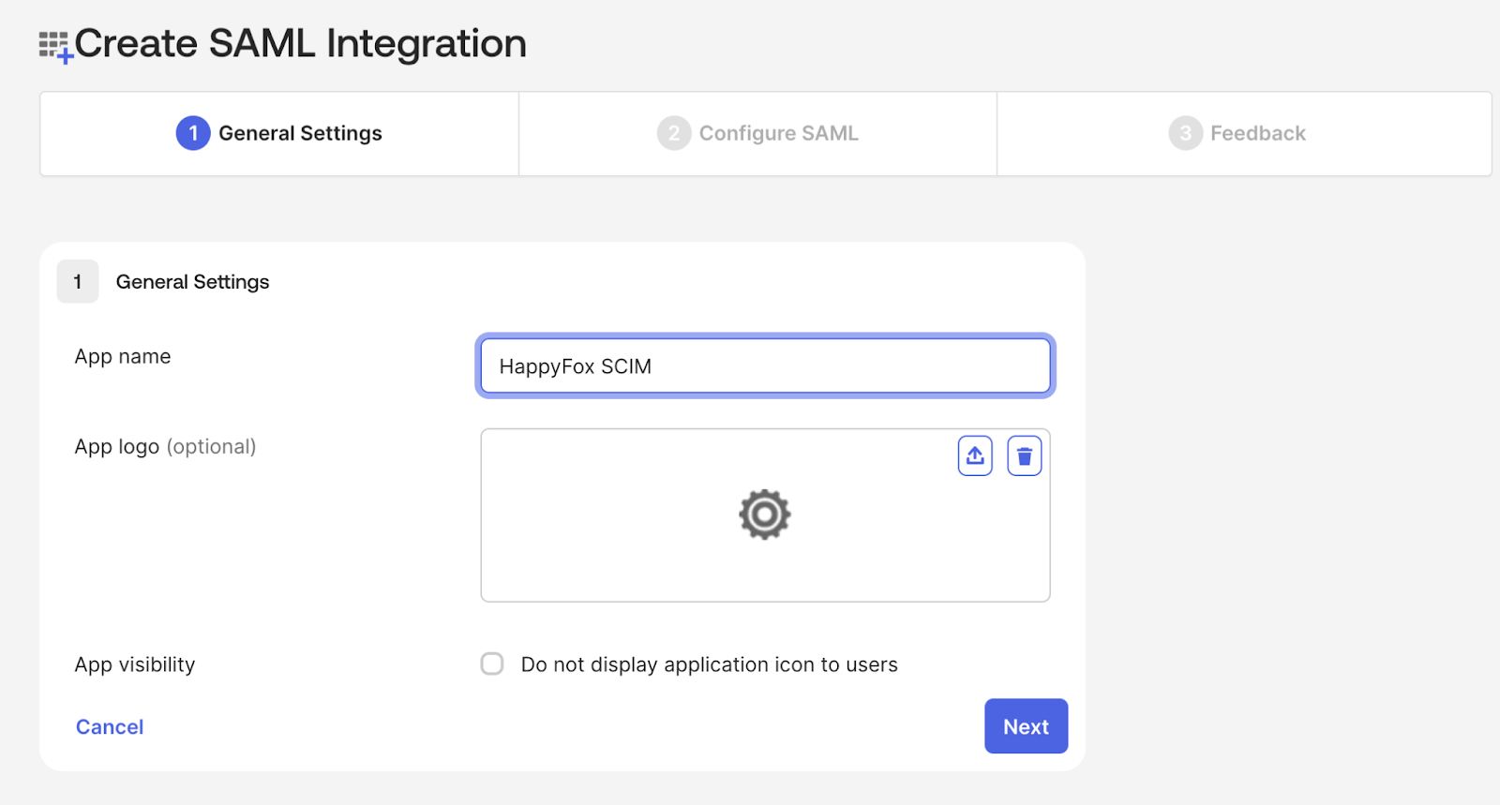Click the 'App logo (optional)' label
Viewport: 1500px width, 805px height.
(165, 447)
